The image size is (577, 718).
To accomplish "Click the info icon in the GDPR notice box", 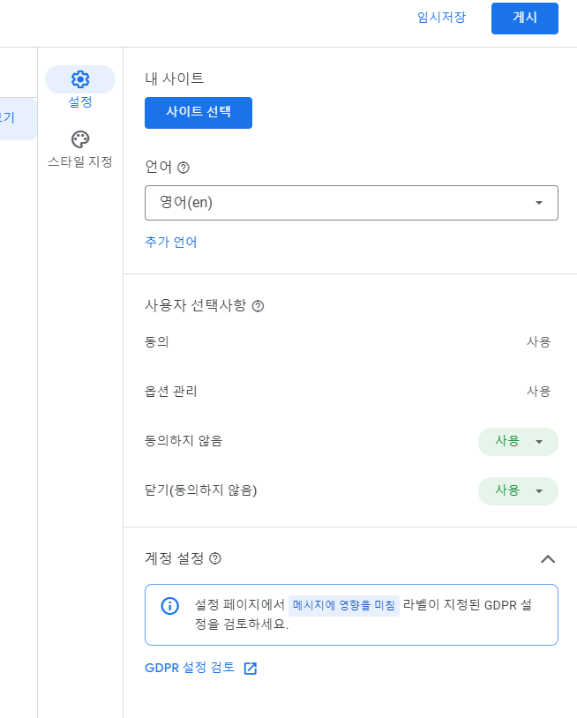I will pos(170,606).
